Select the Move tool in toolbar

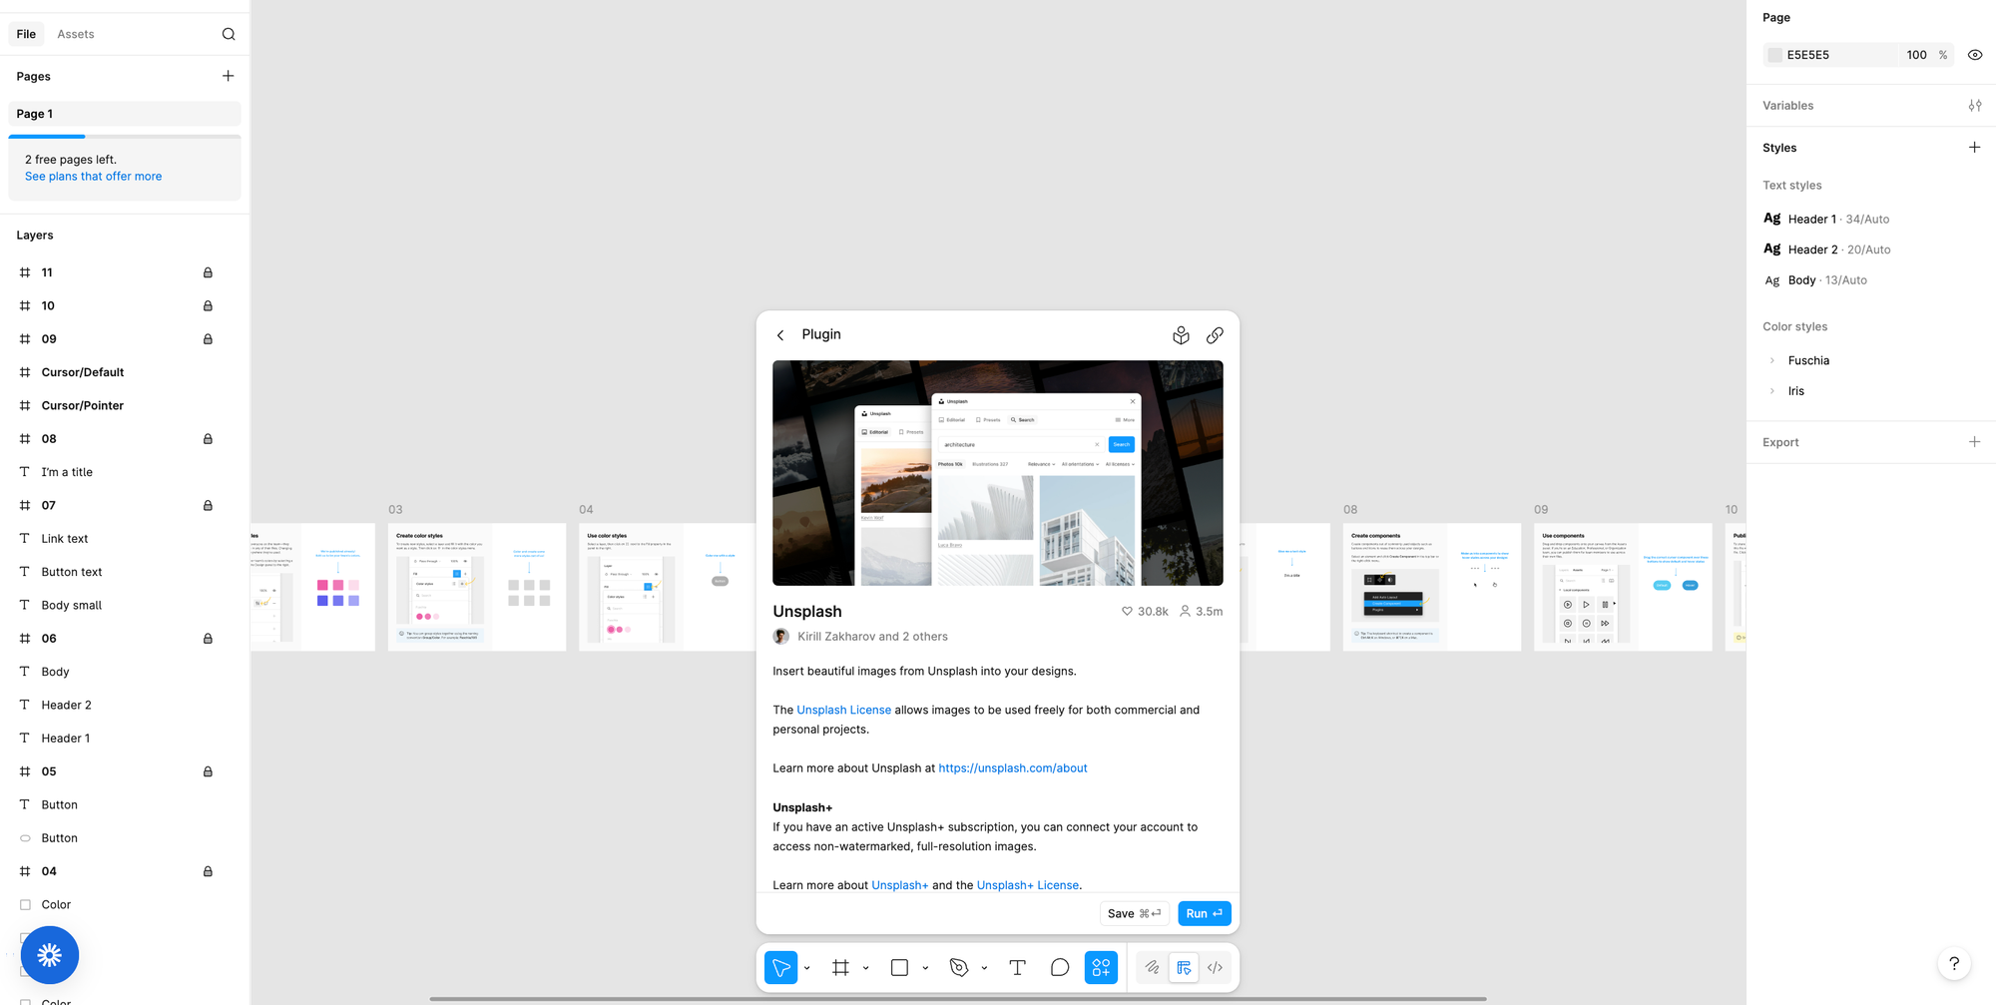click(780, 967)
